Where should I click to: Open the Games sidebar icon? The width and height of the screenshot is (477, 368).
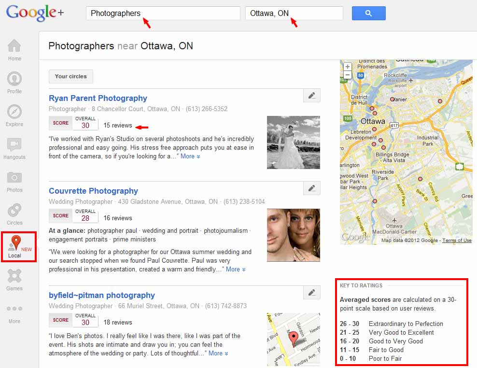click(x=14, y=276)
